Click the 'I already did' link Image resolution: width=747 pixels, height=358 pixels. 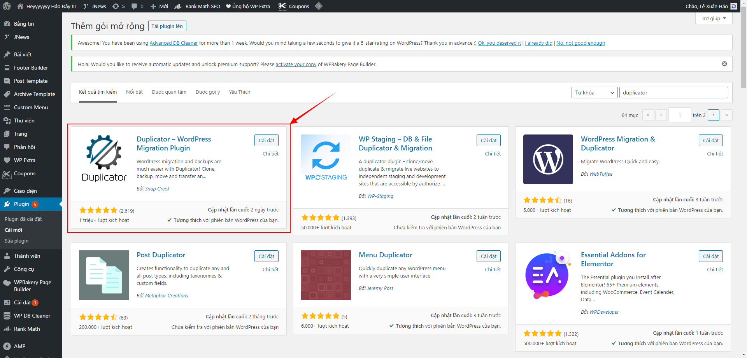point(538,43)
